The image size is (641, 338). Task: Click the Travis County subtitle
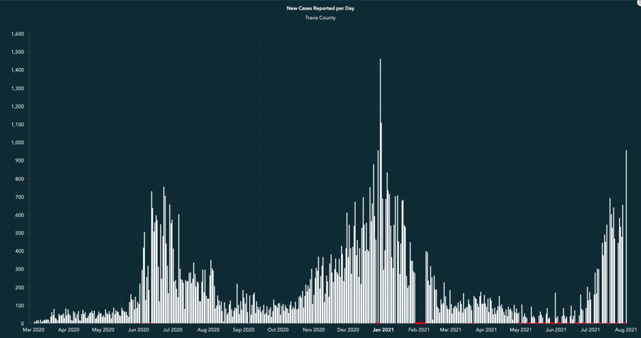[x=320, y=18]
